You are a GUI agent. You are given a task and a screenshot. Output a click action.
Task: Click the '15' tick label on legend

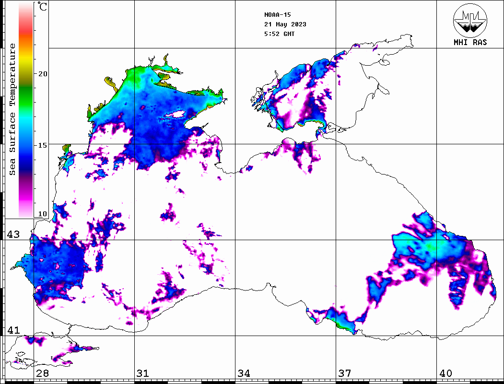(x=42, y=145)
